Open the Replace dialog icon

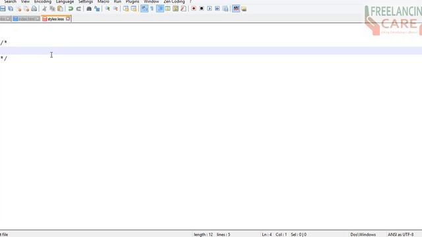97,9
